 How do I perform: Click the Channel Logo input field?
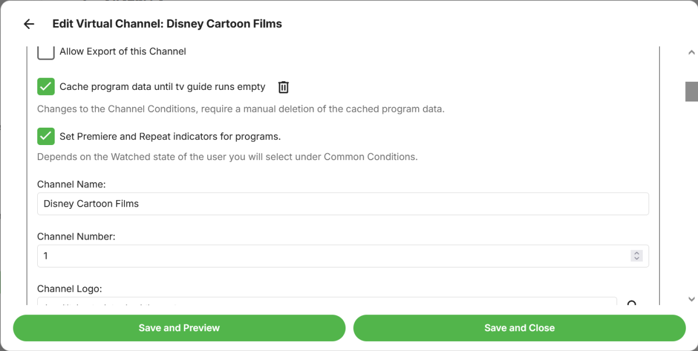(326, 302)
